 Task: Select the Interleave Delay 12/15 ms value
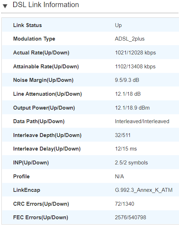(x=126, y=149)
